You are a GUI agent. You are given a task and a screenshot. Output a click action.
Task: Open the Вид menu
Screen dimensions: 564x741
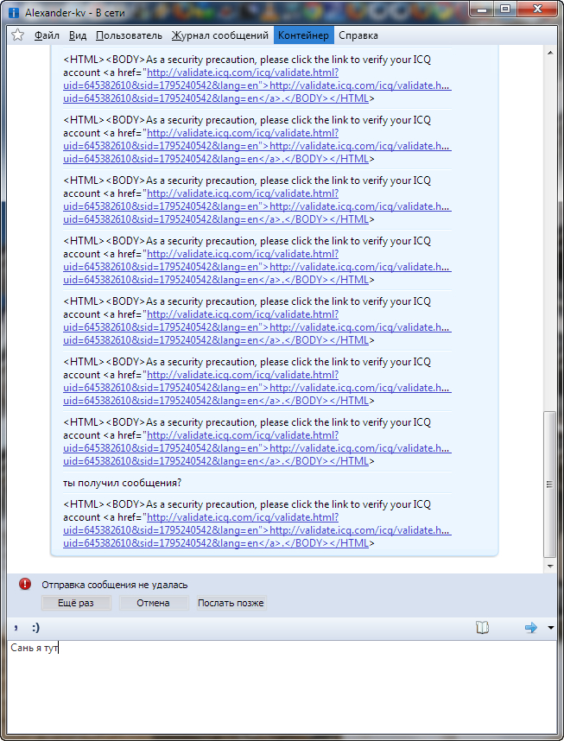(78, 35)
